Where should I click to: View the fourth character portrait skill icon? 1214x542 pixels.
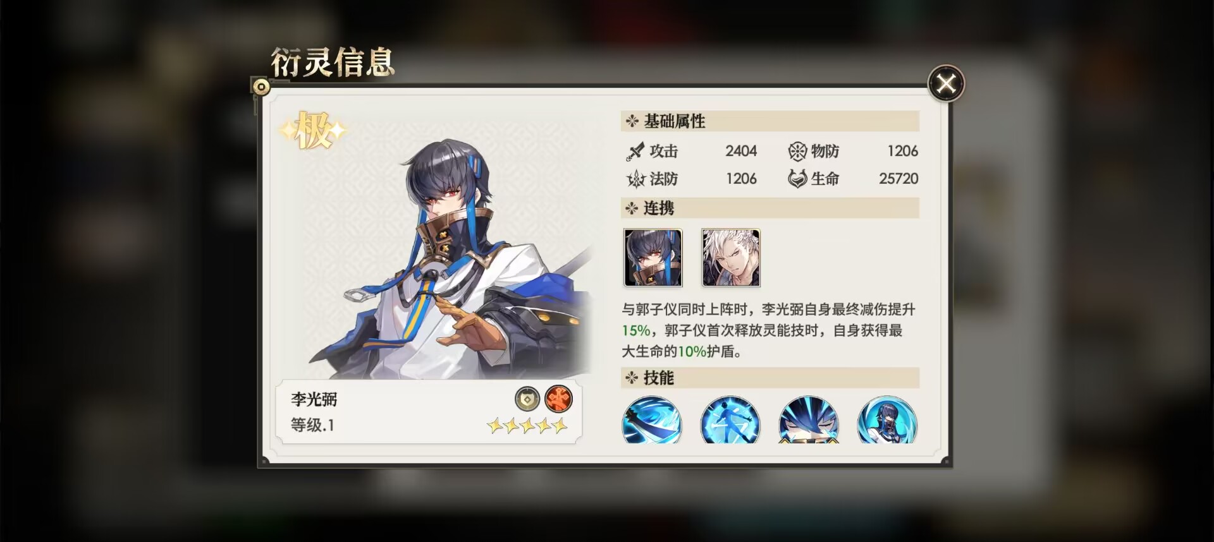887,420
